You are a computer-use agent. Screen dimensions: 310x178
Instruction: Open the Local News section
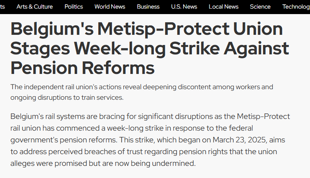[223, 7]
